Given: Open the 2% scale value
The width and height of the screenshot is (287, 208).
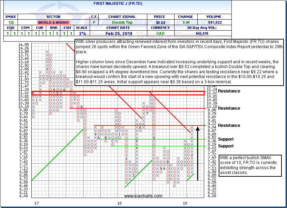Looking at the screenshot, I should pyautogui.click(x=81, y=34).
